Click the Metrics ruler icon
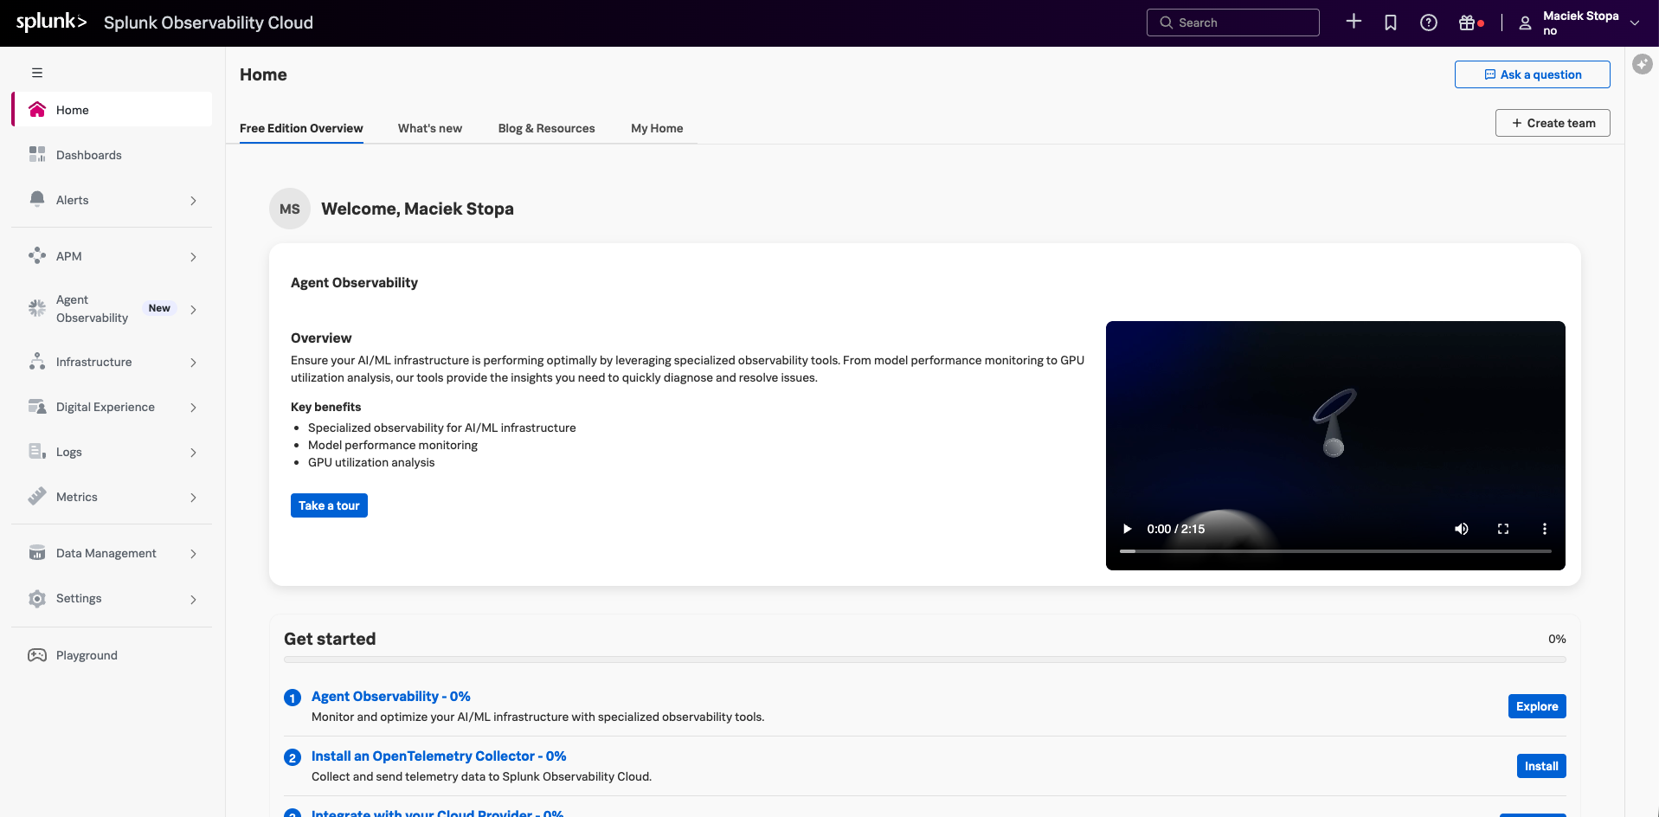Image resolution: width=1659 pixels, height=817 pixels. pyautogui.click(x=37, y=496)
